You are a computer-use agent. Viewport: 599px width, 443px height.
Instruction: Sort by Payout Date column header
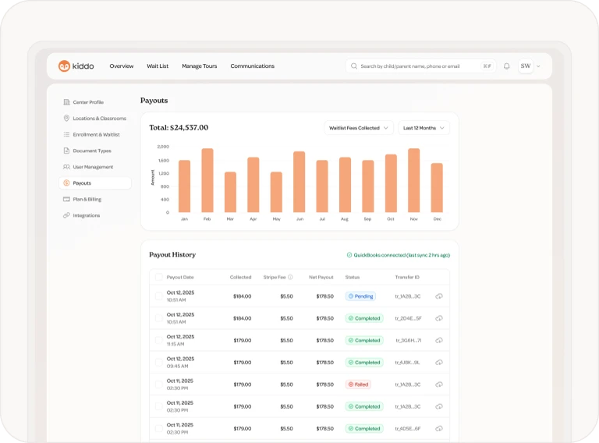pyautogui.click(x=180, y=277)
